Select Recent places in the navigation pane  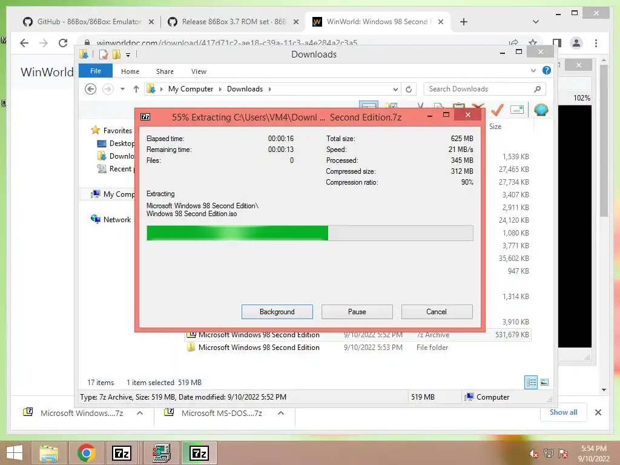[x=116, y=169]
